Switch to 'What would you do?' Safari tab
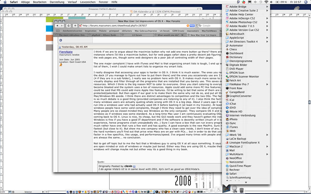The height and width of the screenshot is (194, 311). coord(170,35)
